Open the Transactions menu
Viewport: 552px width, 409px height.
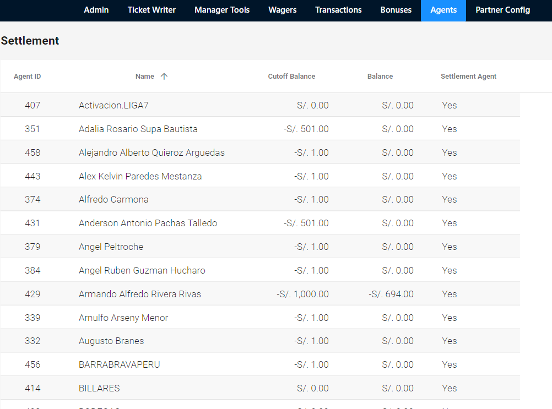coord(338,10)
